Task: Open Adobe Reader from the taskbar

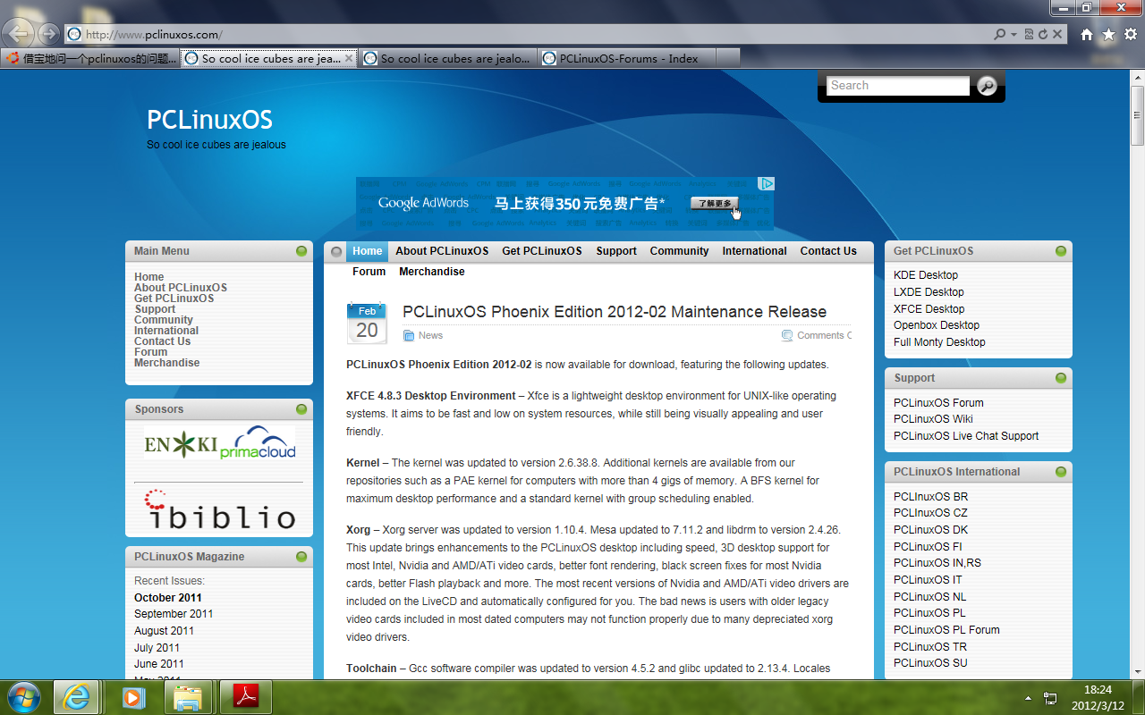Action: tap(245, 697)
